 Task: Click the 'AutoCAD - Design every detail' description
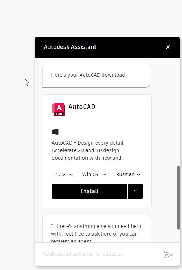click(x=88, y=150)
